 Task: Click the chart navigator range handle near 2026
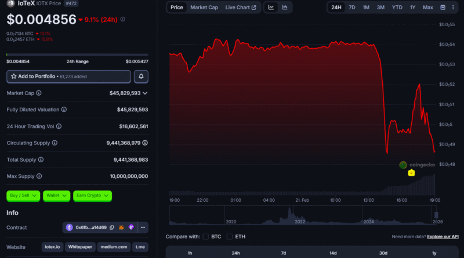pyautogui.click(x=436, y=215)
